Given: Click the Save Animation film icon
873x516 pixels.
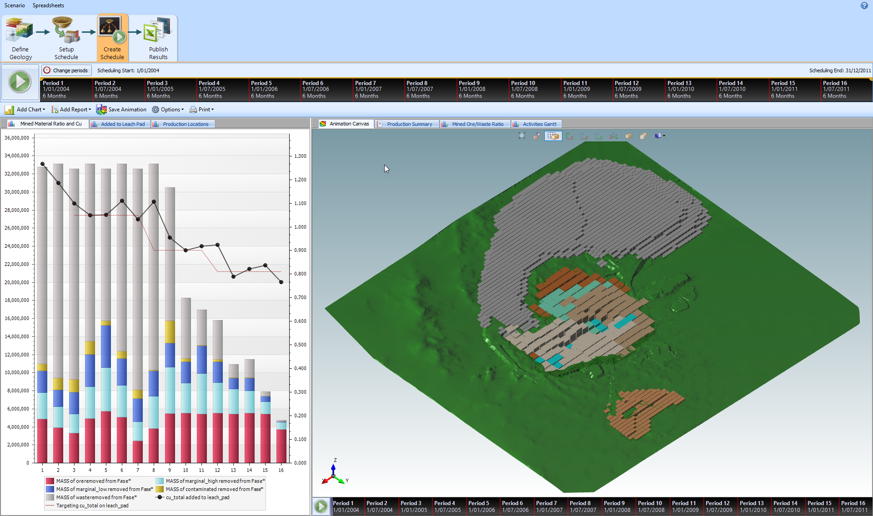Looking at the screenshot, I should [x=101, y=110].
